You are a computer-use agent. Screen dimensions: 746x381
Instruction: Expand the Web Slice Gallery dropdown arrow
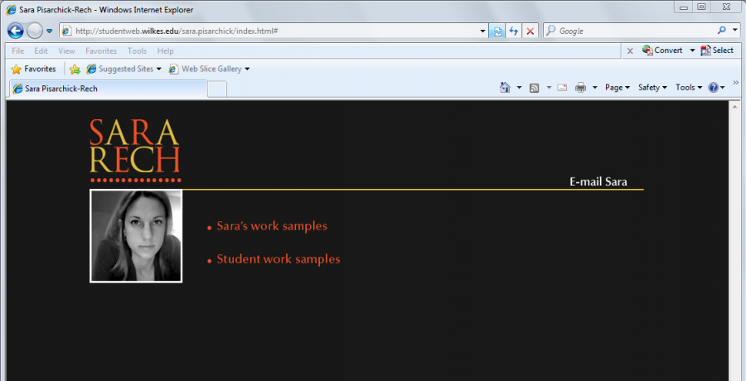247,70
